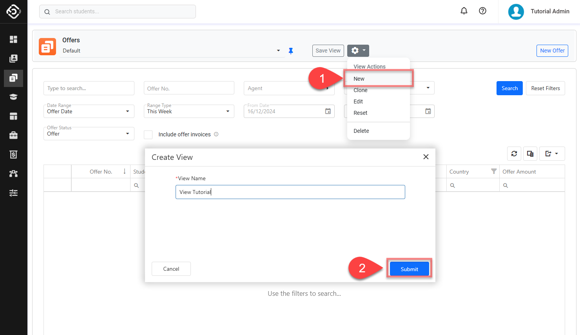Open the graduation cap sidebar icon

13,97
